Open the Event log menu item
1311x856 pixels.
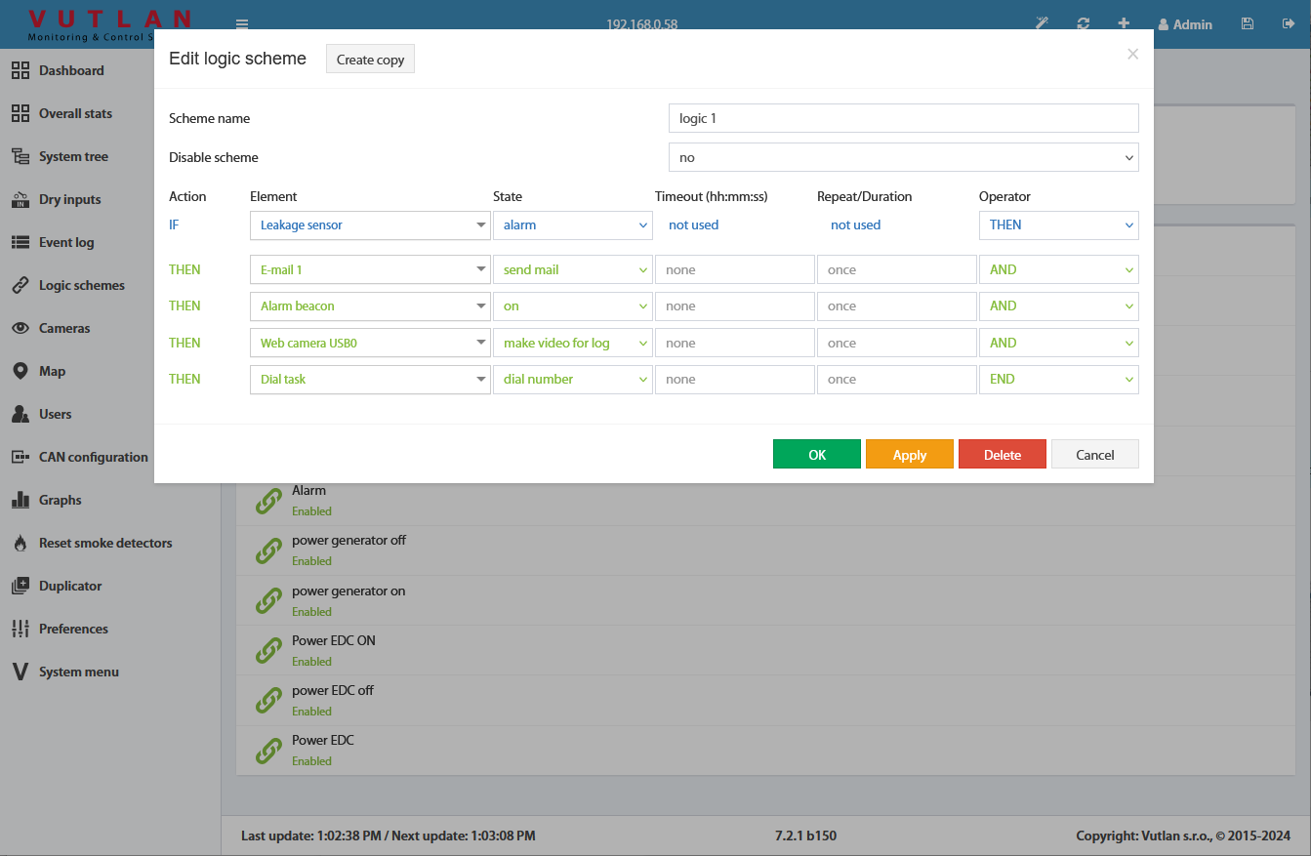[x=72, y=242]
